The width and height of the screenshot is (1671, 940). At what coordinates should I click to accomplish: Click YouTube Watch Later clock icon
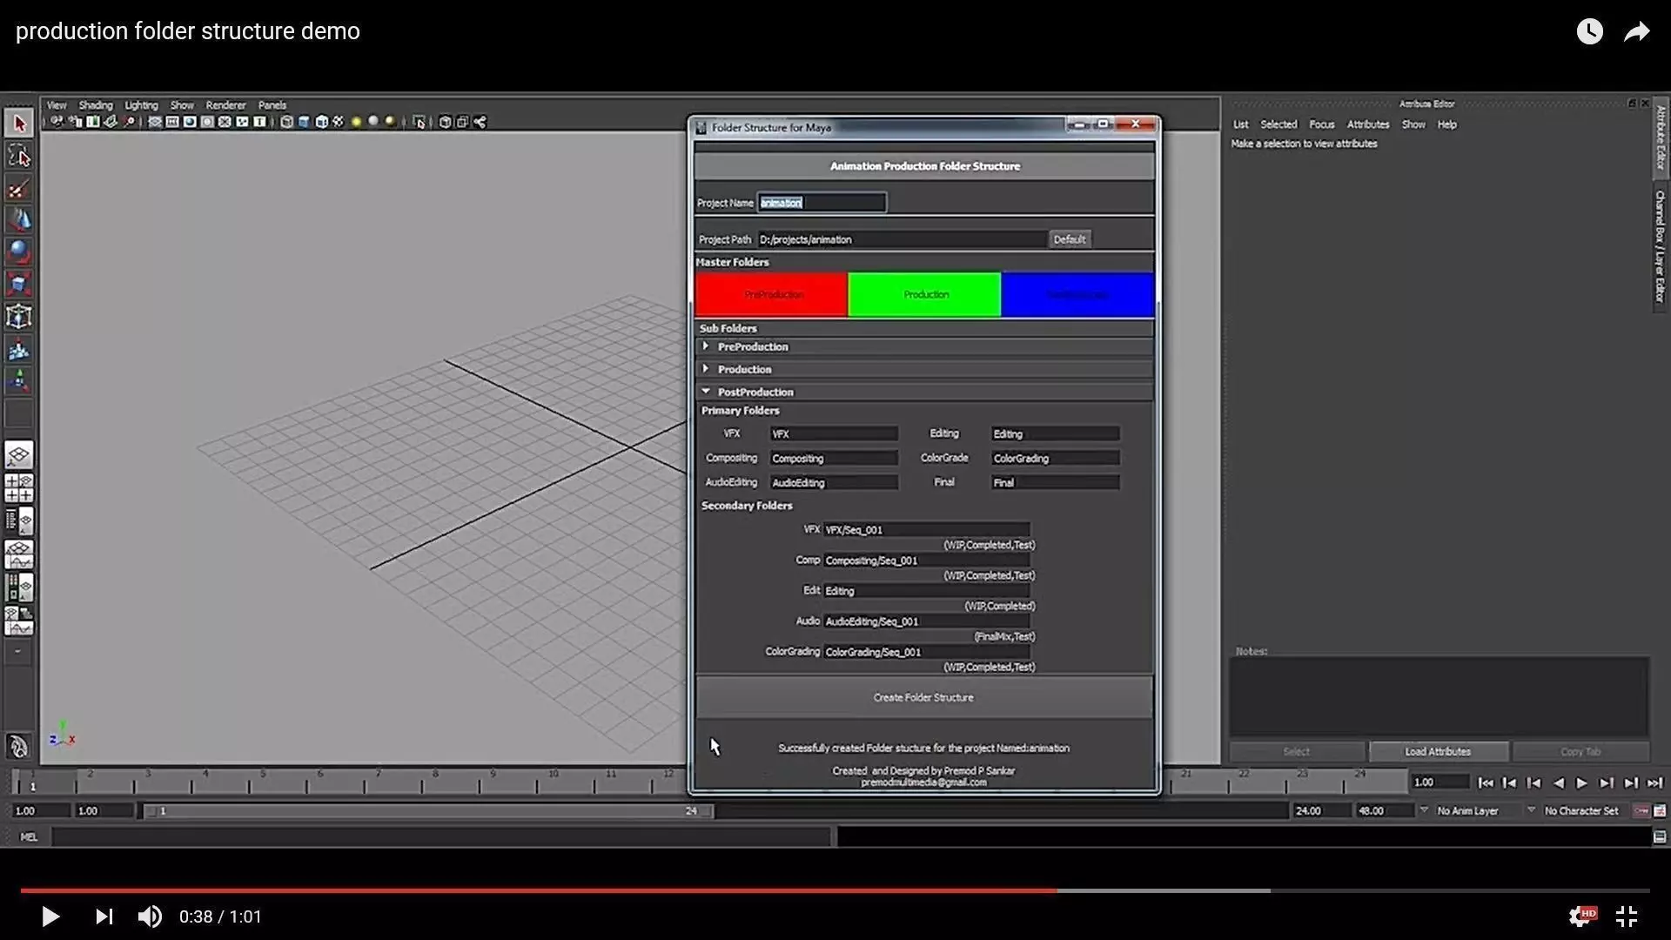(x=1589, y=31)
